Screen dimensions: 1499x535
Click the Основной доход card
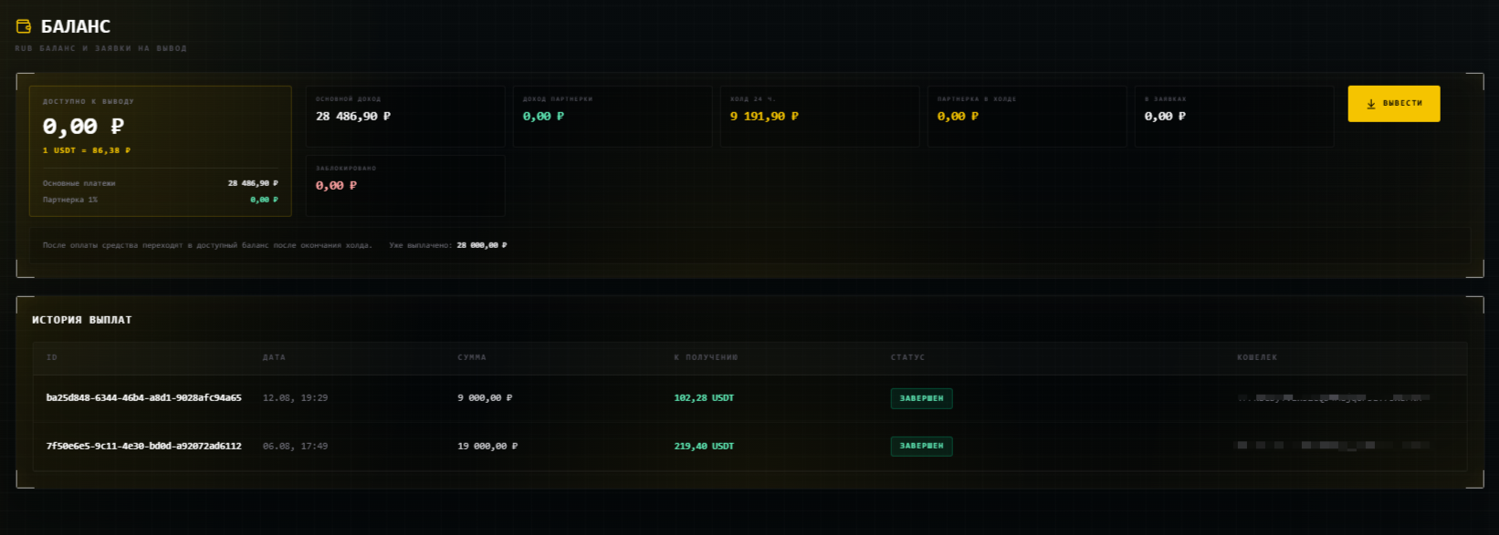tap(405, 117)
